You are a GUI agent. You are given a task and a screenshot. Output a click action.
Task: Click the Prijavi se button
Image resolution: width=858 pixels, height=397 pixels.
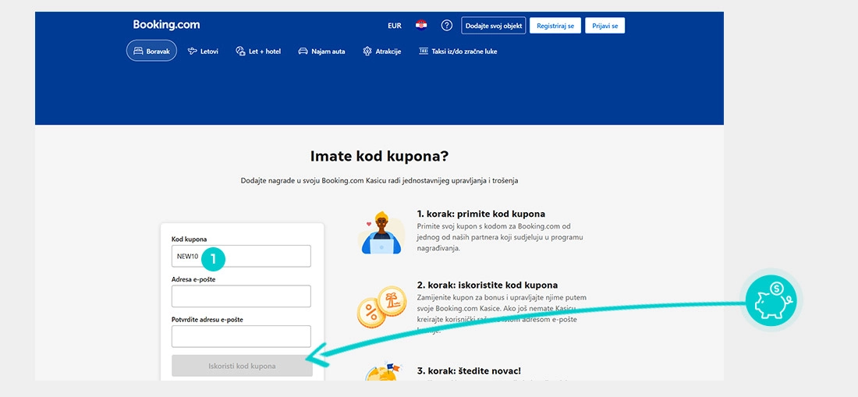[x=605, y=26]
